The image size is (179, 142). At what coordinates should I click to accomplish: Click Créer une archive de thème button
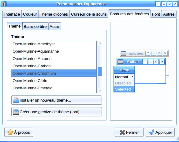click(x=57, y=112)
